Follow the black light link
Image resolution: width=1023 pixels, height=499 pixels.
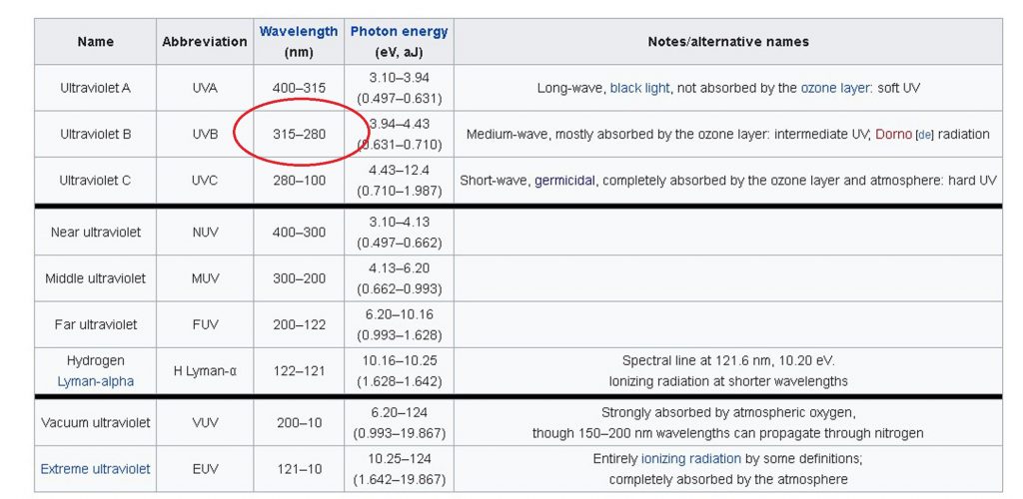tap(639, 88)
